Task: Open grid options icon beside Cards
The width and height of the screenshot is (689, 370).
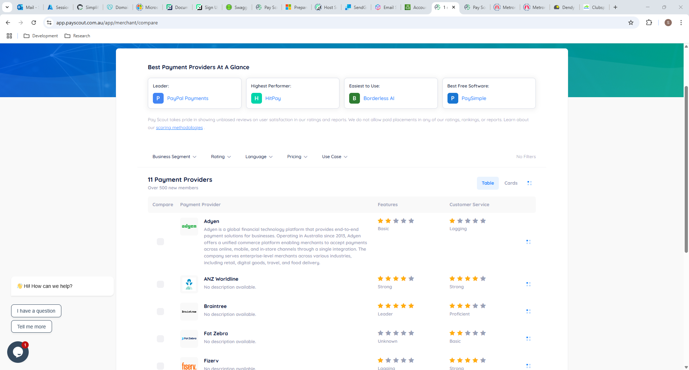Action: tap(529, 183)
